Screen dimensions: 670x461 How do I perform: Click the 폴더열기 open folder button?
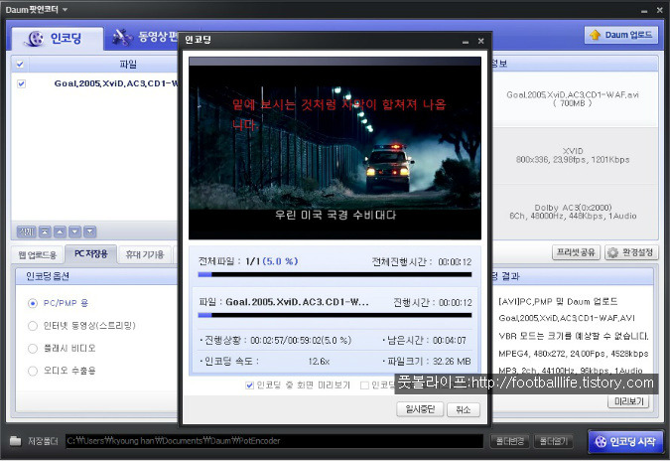(553, 441)
